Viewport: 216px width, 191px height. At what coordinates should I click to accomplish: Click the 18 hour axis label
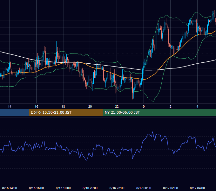pyautogui.click(x=63, y=107)
